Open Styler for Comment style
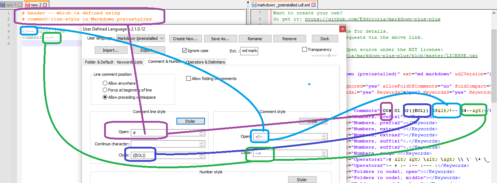497x183 pixels. pyautogui.click(x=313, y=121)
